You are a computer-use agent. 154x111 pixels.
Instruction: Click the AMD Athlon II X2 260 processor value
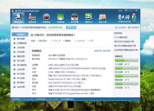pos(64,65)
